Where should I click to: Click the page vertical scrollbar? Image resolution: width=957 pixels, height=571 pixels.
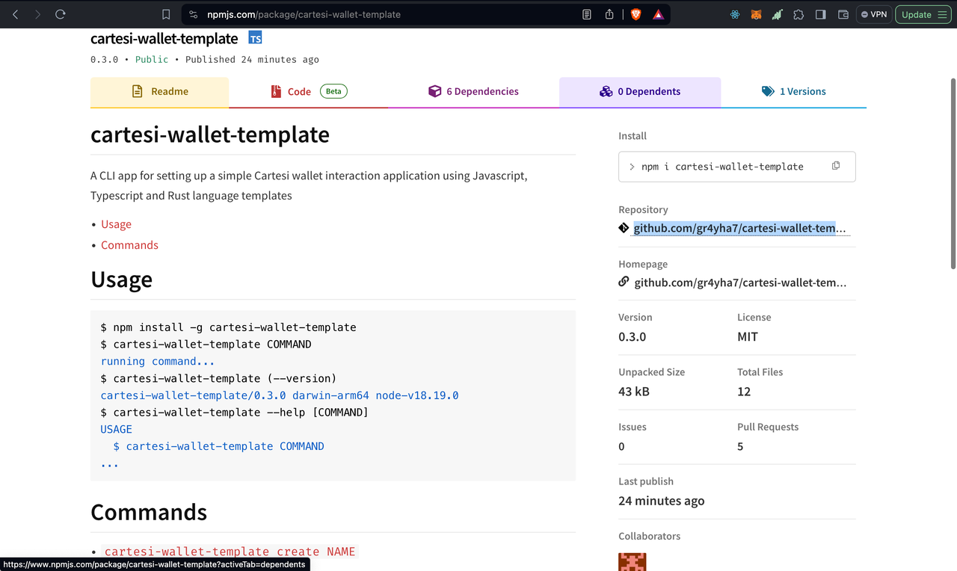pyautogui.click(x=953, y=173)
